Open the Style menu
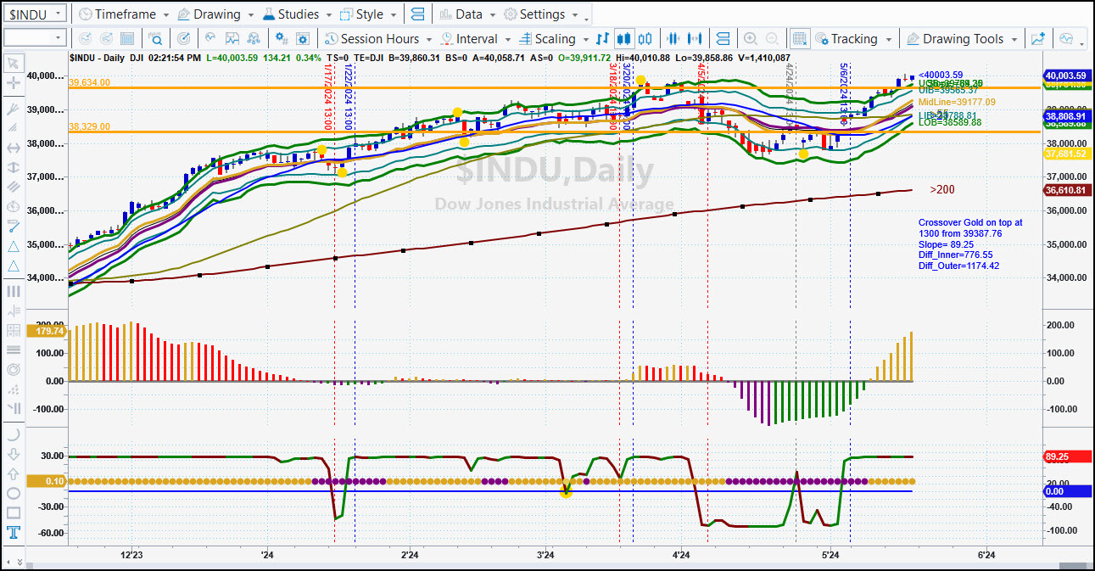Viewport: 1095px width, 571px height. pyautogui.click(x=368, y=14)
